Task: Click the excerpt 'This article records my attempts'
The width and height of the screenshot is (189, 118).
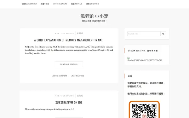Action: 49,109
